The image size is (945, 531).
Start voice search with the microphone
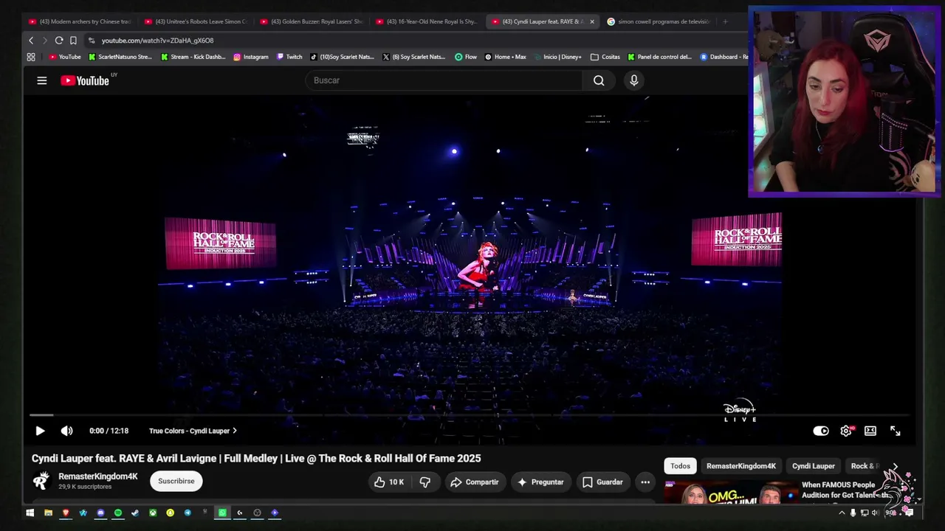(633, 80)
